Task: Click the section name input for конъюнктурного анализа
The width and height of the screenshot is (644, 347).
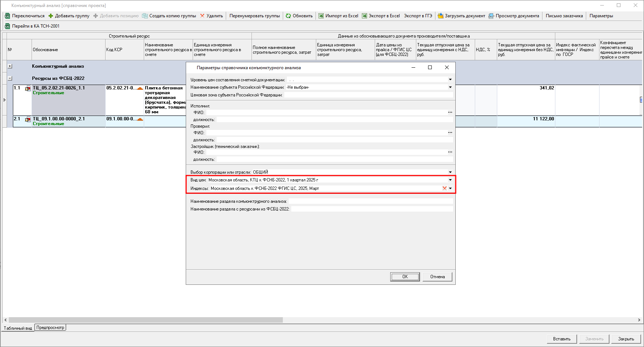Action: (370, 201)
